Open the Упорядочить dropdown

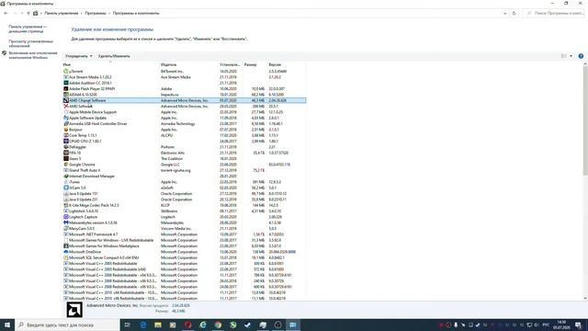[x=78, y=56]
